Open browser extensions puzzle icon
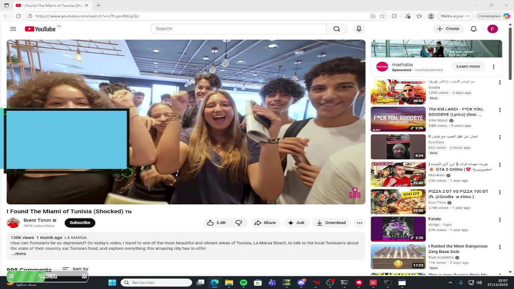514x289 pixels. (394, 16)
